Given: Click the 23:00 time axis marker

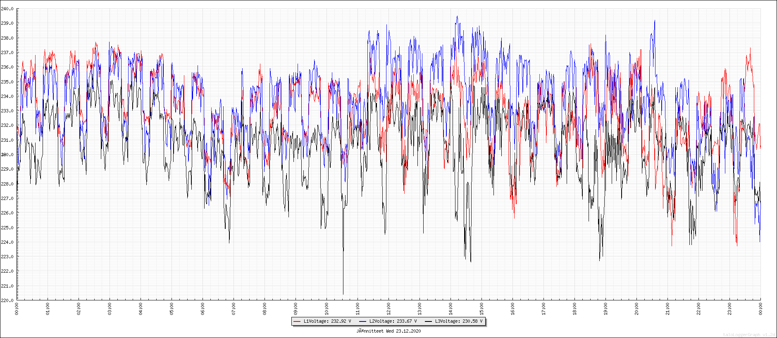Looking at the screenshot, I should click(x=729, y=309).
